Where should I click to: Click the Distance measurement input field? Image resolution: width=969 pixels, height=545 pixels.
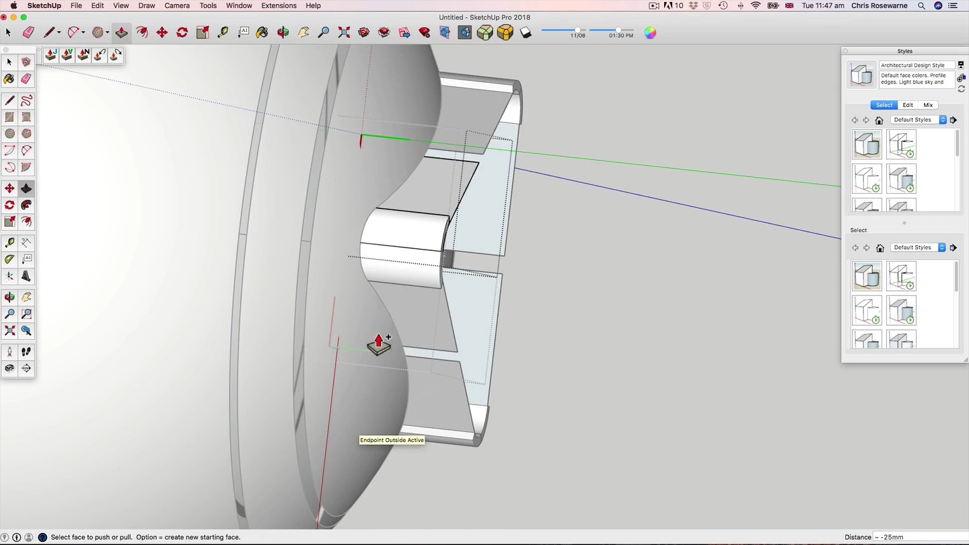pyautogui.click(x=919, y=537)
